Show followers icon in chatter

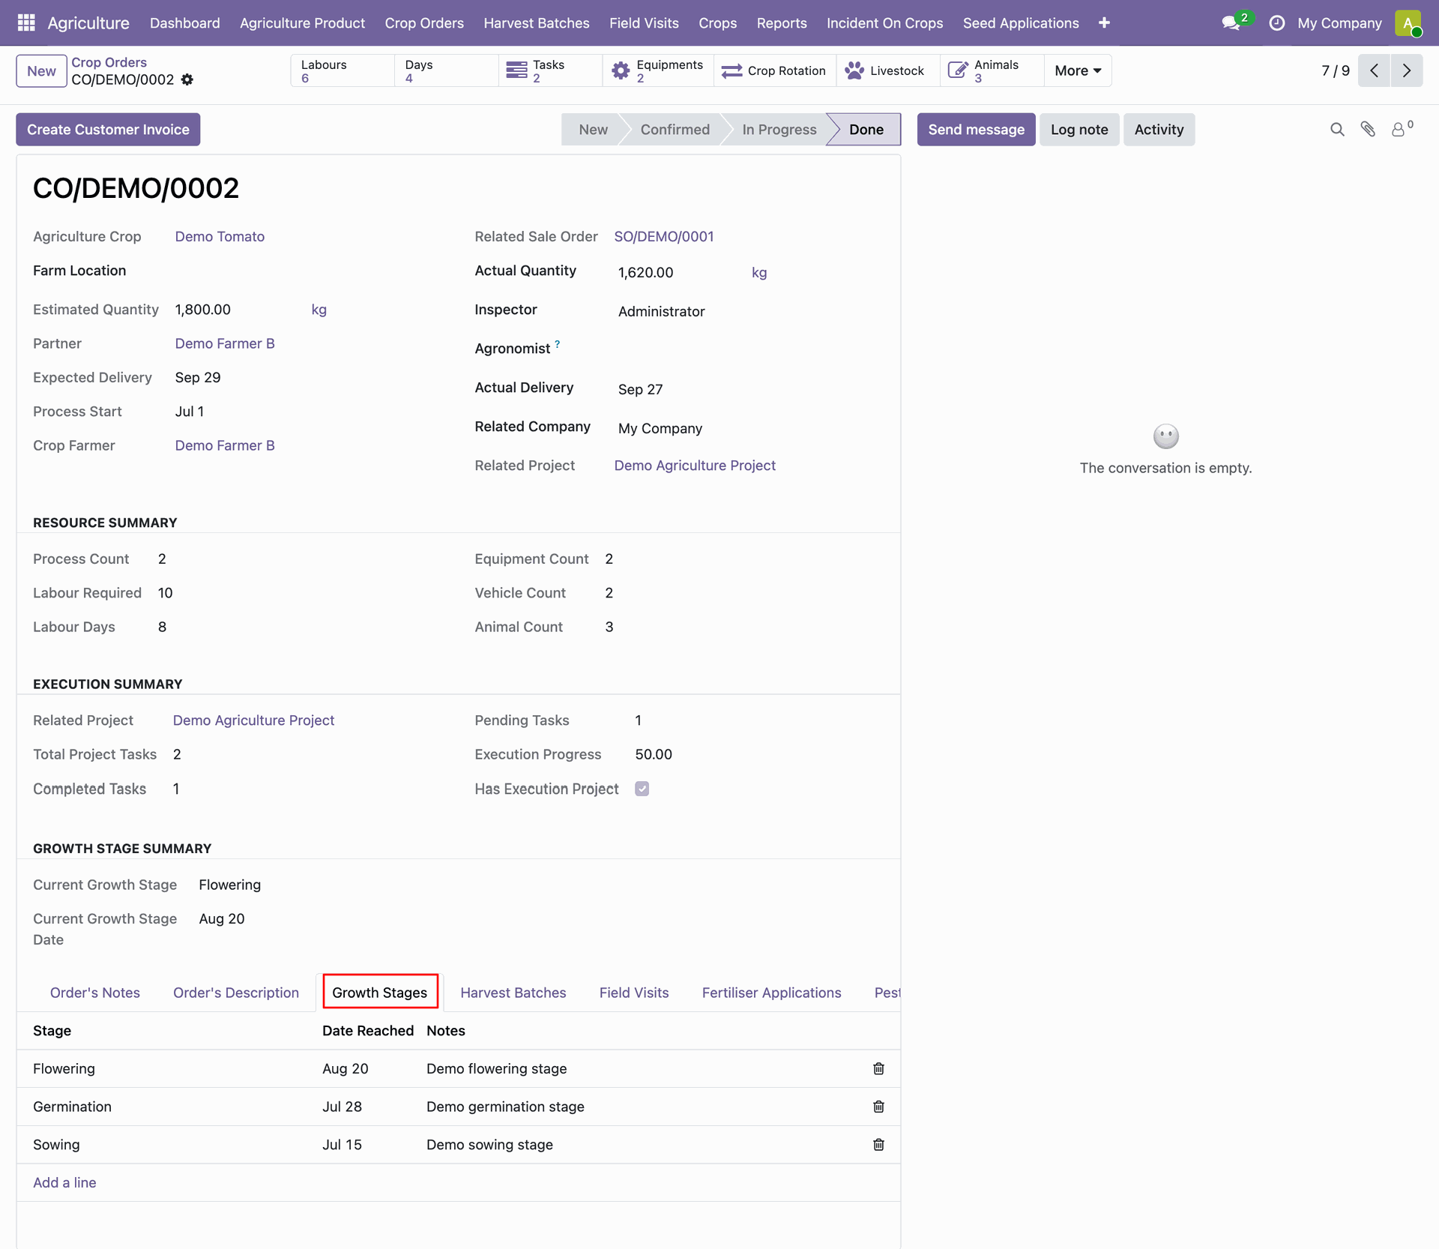coord(1401,129)
